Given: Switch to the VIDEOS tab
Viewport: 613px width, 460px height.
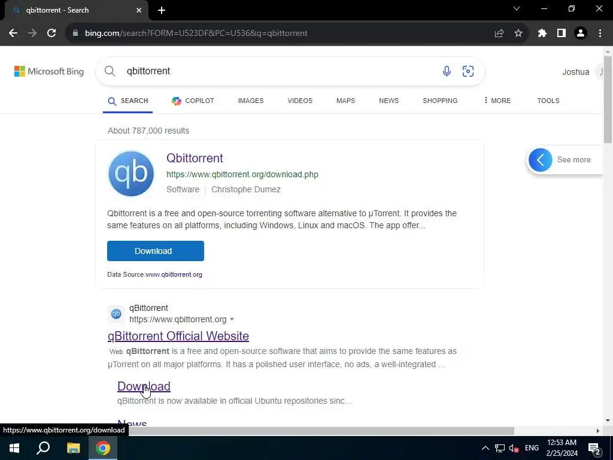Looking at the screenshot, I should (300, 101).
